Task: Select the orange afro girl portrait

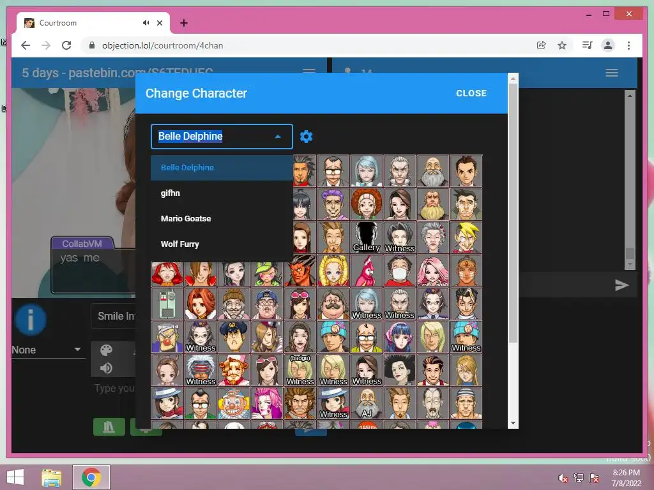Action: coord(366,204)
